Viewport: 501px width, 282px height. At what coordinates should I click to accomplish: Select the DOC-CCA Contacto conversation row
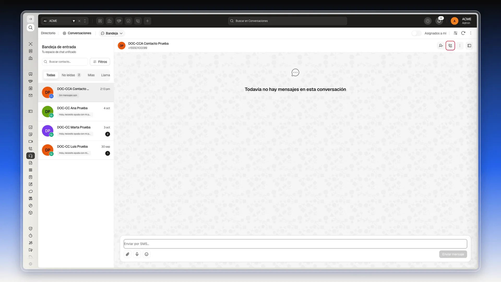[76, 92]
